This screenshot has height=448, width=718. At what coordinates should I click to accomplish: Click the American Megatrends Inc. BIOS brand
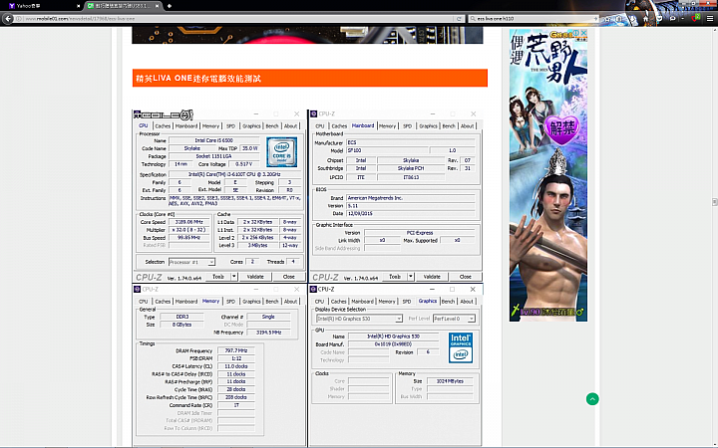(x=410, y=198)
